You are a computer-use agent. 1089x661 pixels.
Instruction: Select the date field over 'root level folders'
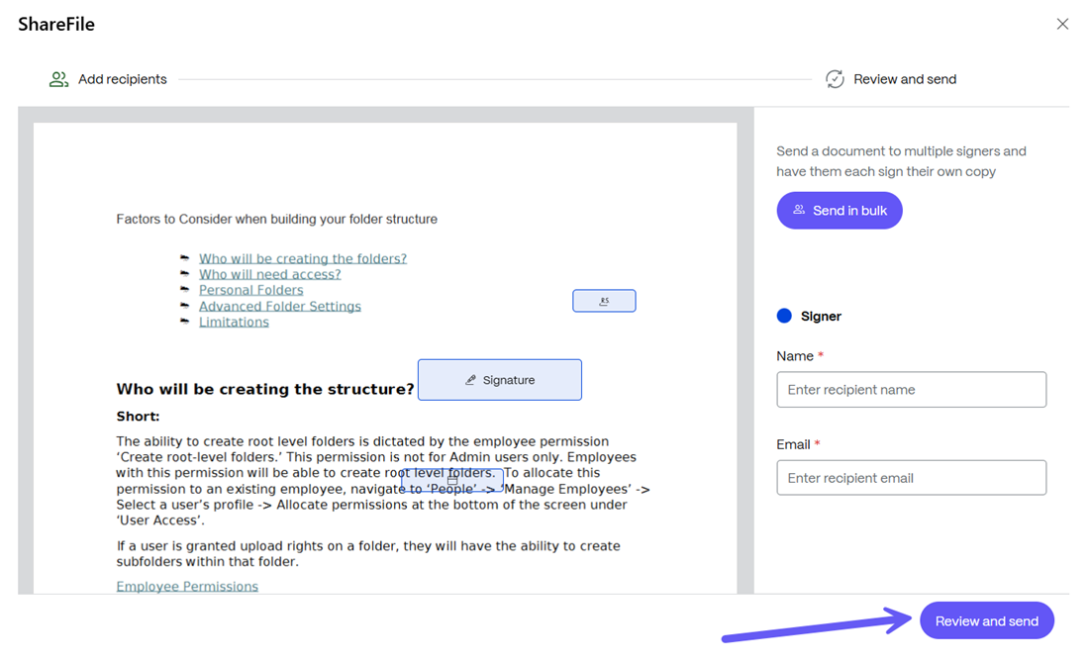point(452,480)
